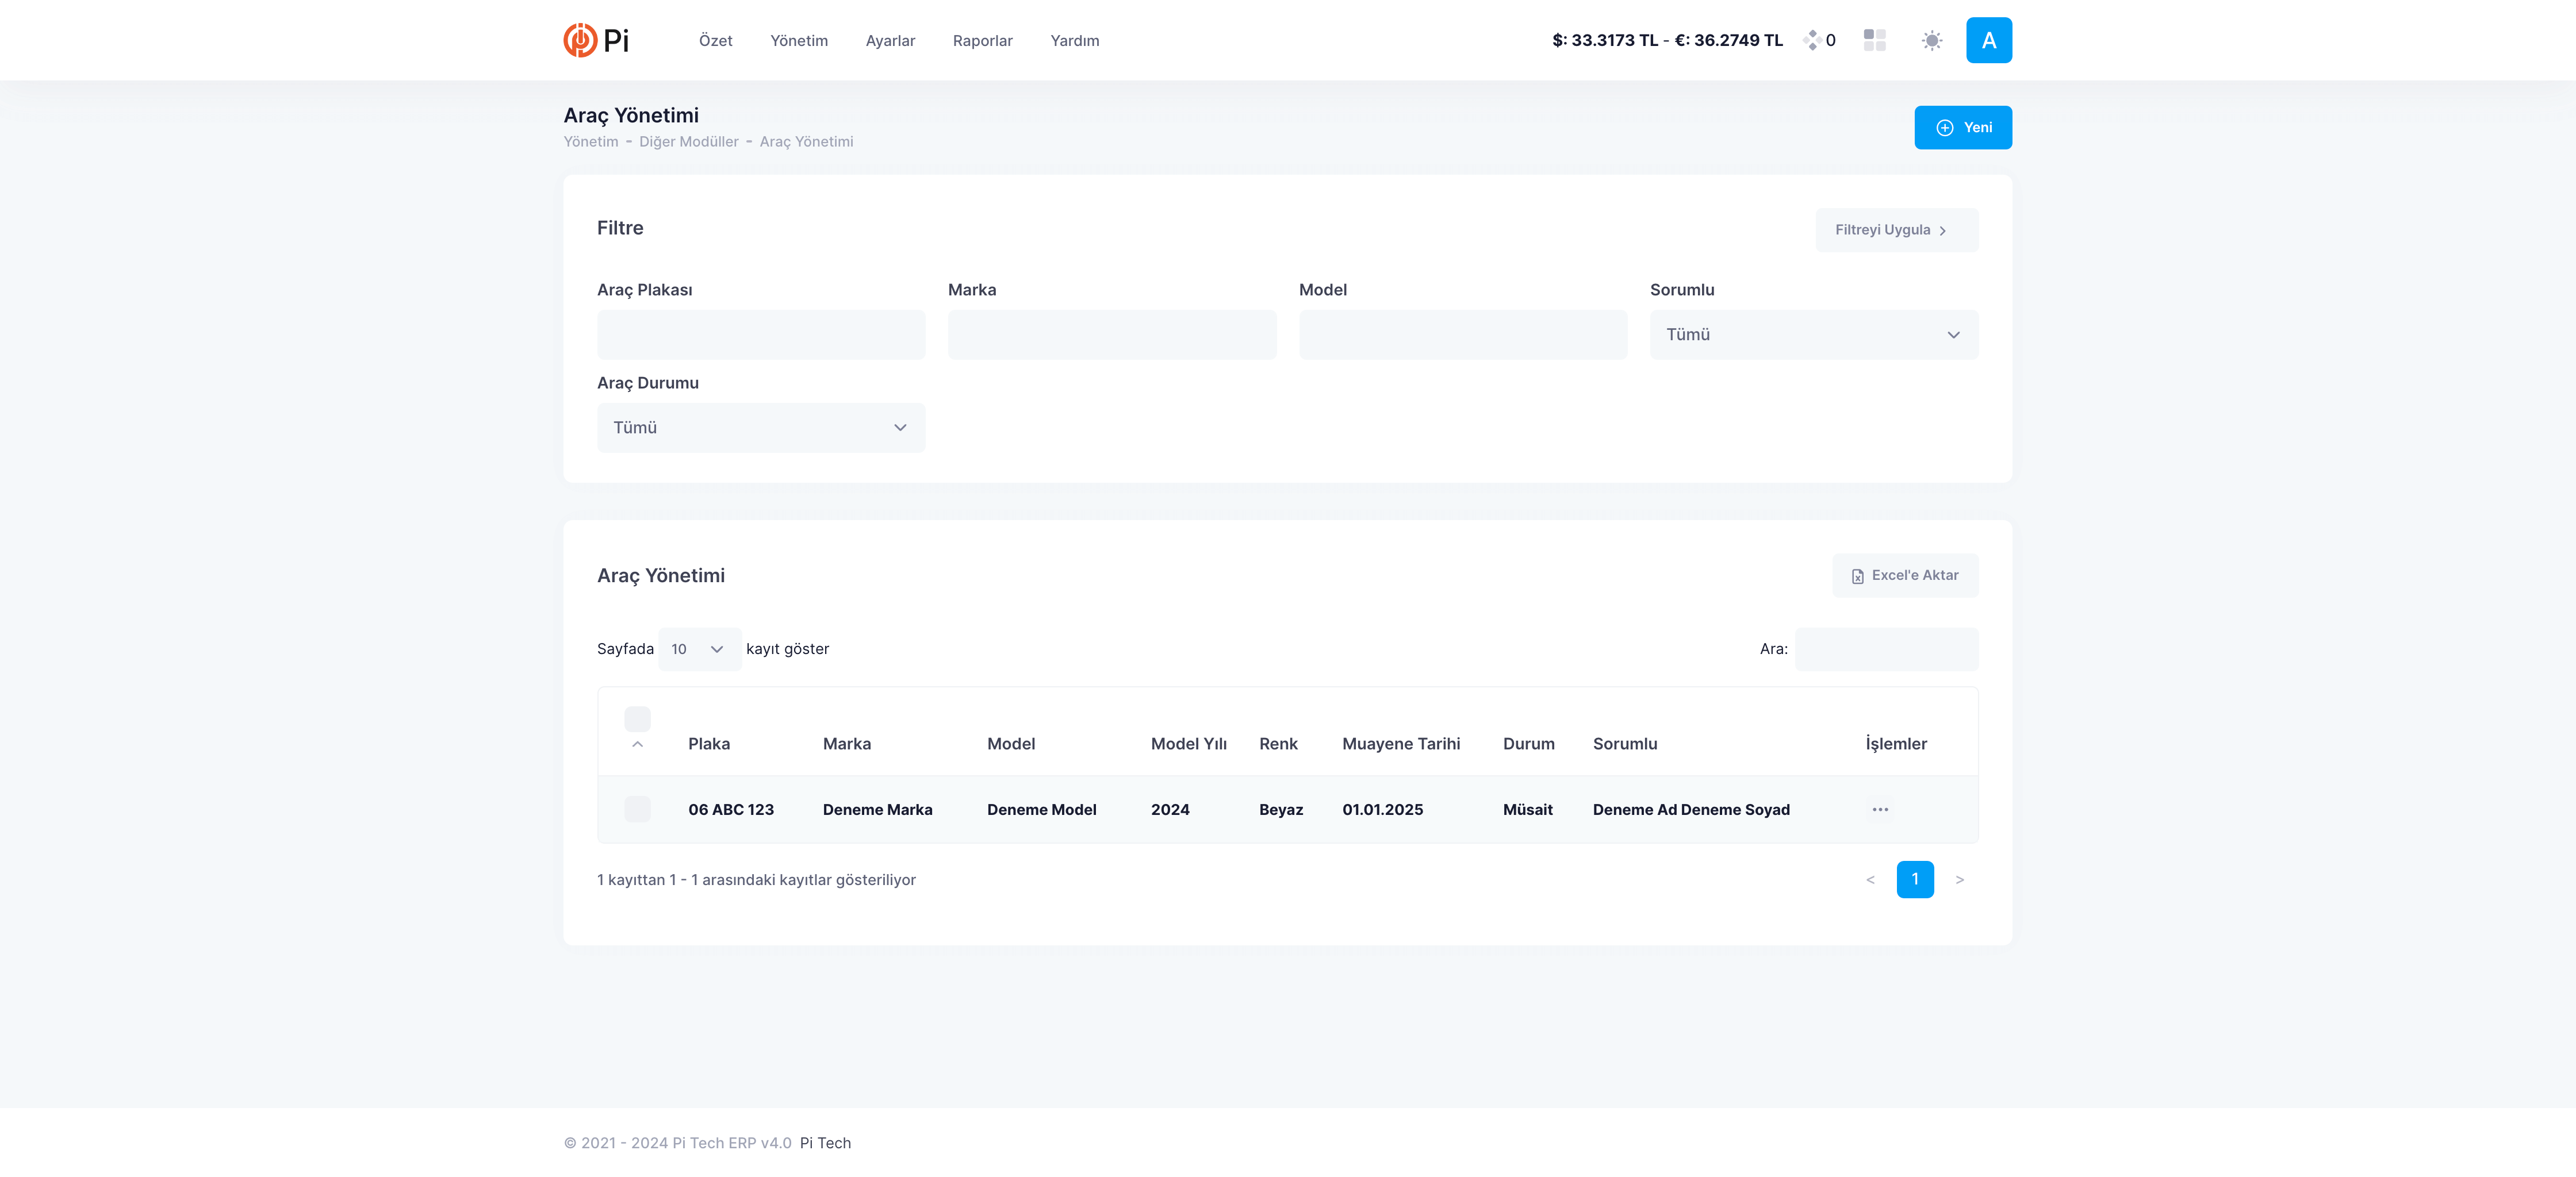Screen dimensions: 2576x1177
Task: Open the user avatar 'A' menu
Action: (x=1988, y=40)
